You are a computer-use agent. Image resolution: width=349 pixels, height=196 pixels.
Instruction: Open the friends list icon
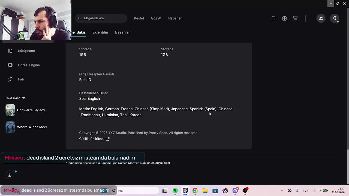pos(321,18)
